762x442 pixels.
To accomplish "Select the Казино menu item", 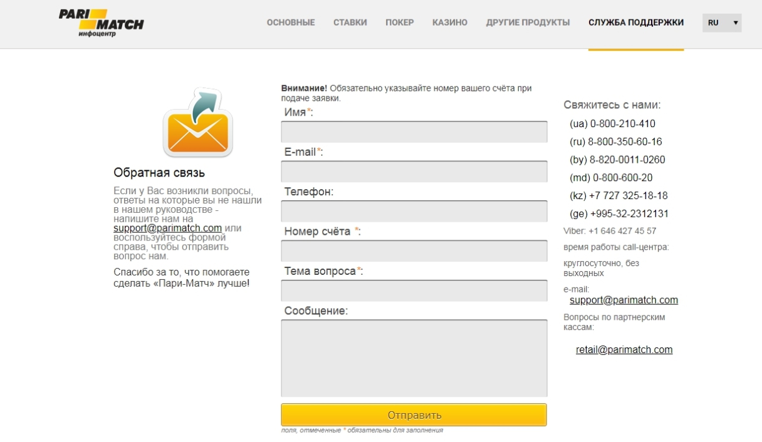I will (449, 23).
